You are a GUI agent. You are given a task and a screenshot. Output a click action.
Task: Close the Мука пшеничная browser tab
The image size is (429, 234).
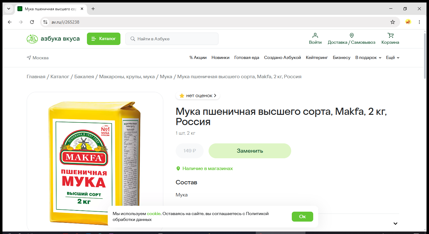(x=82, y=9)
